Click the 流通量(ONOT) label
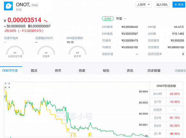 tap(44, 38)
